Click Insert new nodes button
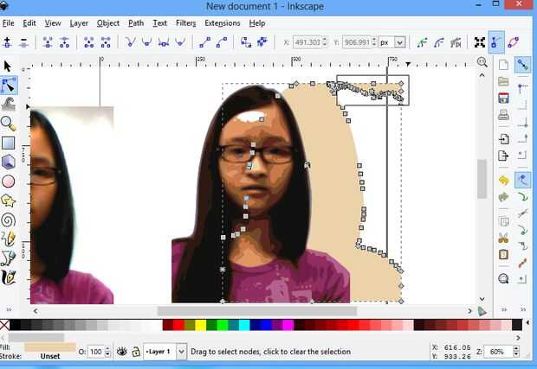 [7, 42]
